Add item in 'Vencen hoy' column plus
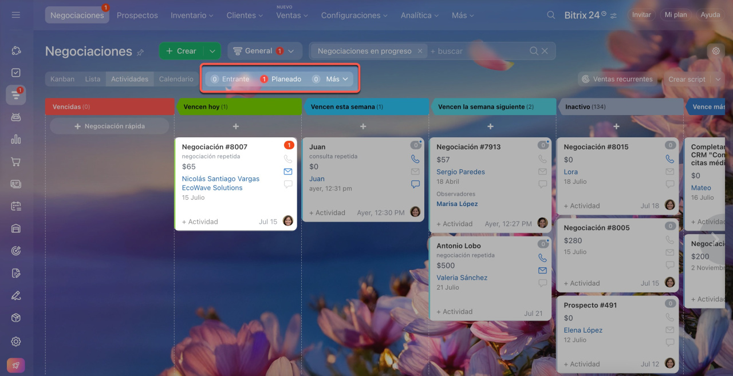The width and height of the screenshot is (733, 376). [236, 126]
